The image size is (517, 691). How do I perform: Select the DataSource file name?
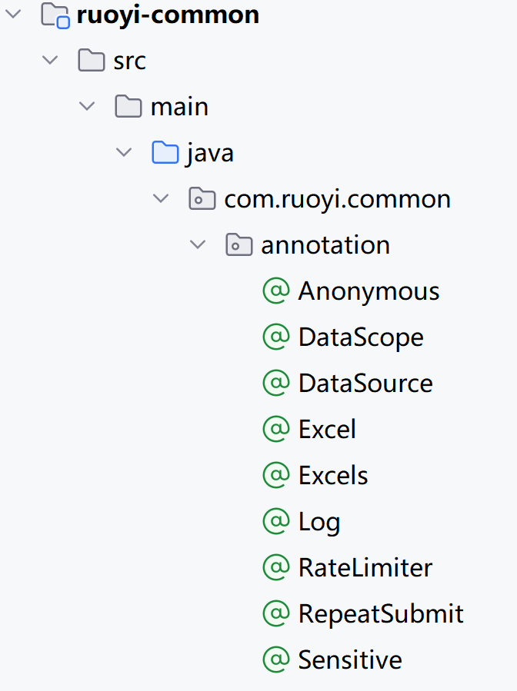[x=365, y=384]
